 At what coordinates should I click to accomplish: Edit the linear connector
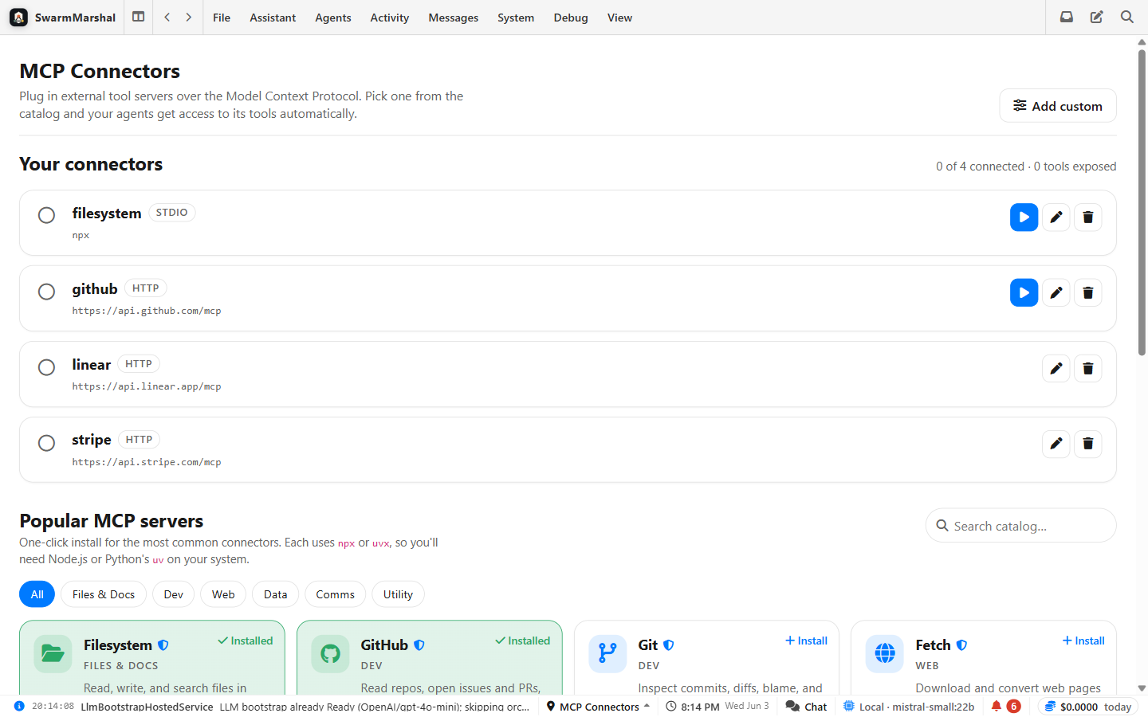[1056, 369]
